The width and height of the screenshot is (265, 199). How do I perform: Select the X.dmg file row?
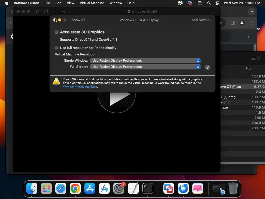click(x=243, y=102)
